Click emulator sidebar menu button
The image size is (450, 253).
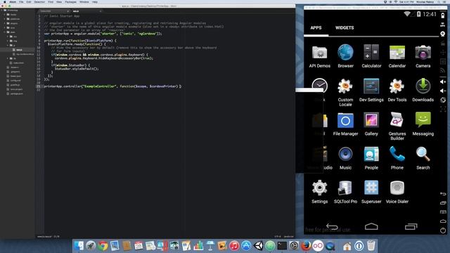(443, 212)
